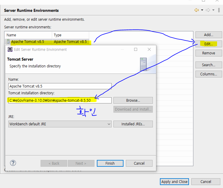The height and width of the screenshot is (188, 223).
Task: Click the Type column header
Action: click(70, 35)
